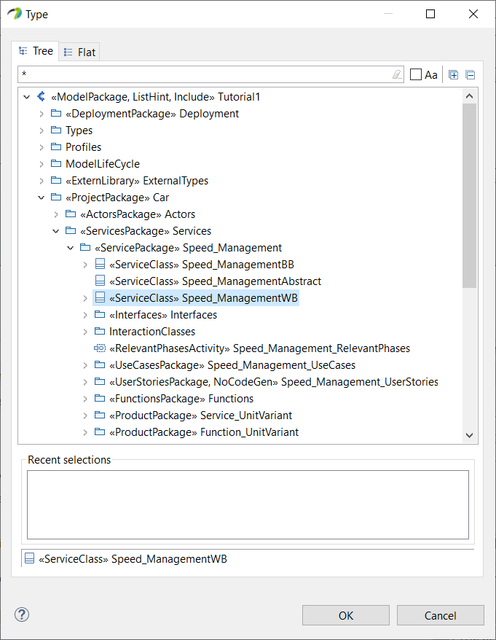Expand the Service_UnitVariant node
496x640 pixels.
tap(85, 415)
